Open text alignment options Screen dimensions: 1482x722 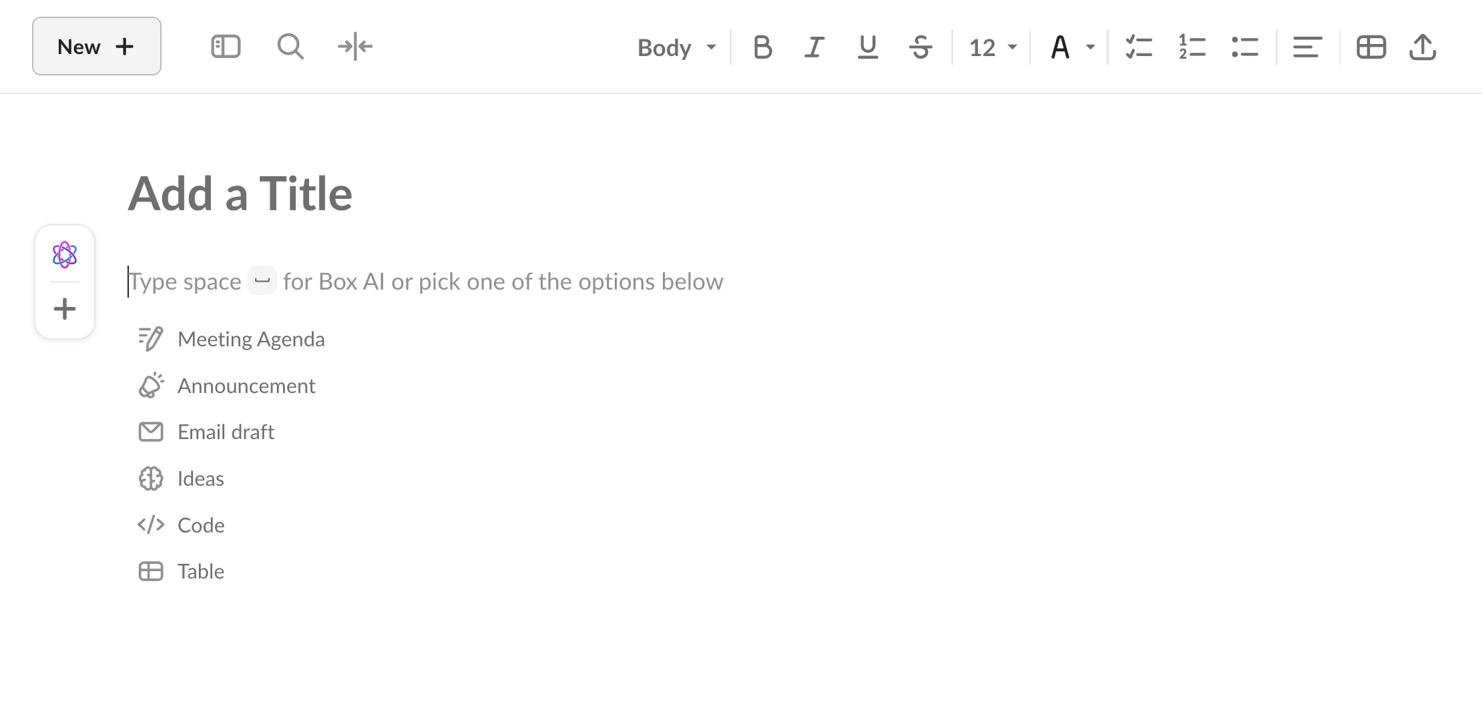tap(1307, 47)
